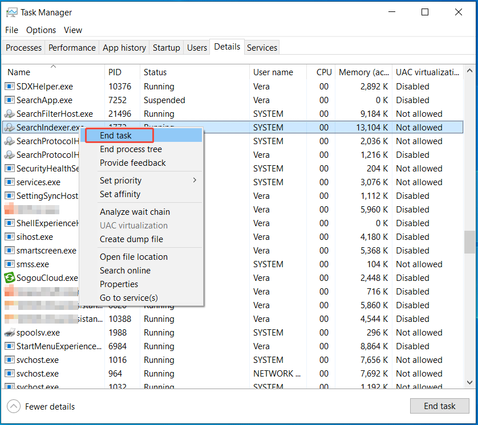This screenshot has height=425, width=478.
Task: Switch to the Performance tab
Action: click(72, 47)
